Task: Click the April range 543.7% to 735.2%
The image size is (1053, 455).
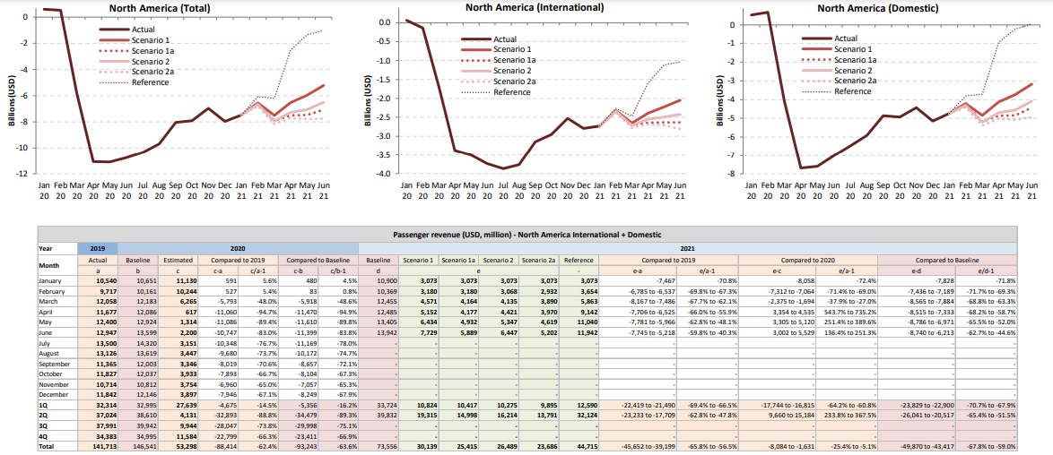Action: tap(848, 312)
